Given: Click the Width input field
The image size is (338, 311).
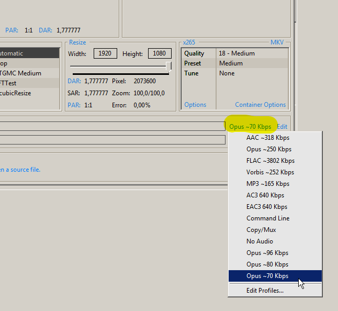Looking at the screenshot, I should pos(105,53).
